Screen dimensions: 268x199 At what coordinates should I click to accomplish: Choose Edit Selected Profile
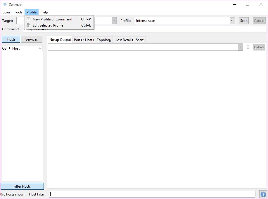[x=59, y=25]
